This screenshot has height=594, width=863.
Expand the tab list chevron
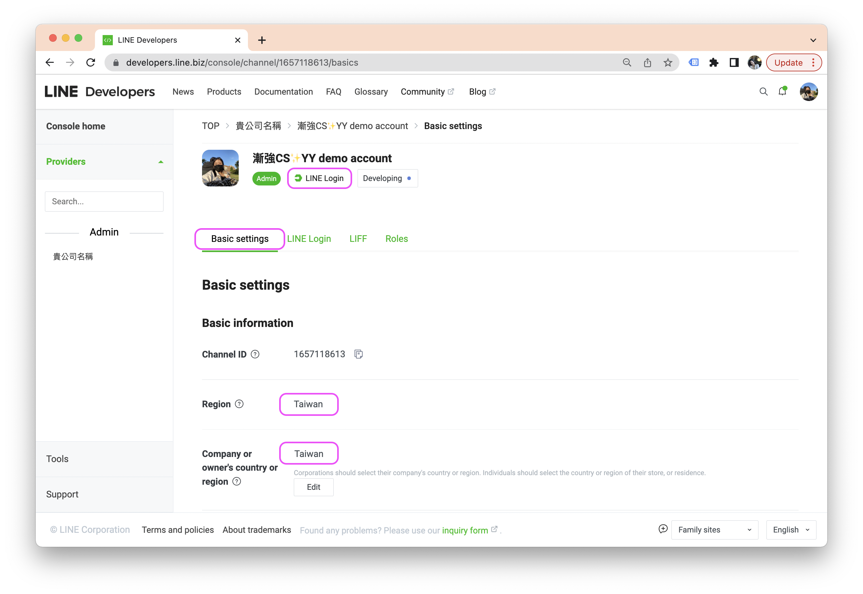[x=813, y=40]
